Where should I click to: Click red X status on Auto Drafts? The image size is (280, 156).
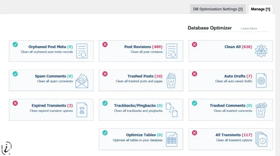pos(194,74)
